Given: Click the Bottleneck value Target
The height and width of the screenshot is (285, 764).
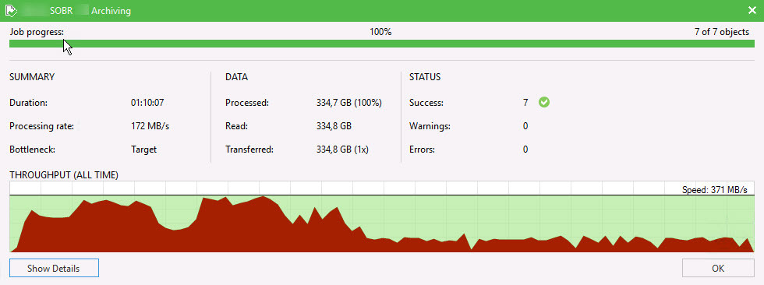Looking at the screenshot, I should (x=143, y=150).
